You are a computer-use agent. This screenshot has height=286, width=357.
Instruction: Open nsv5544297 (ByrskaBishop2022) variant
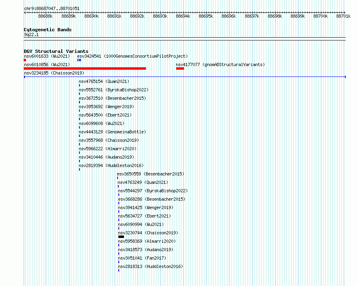coord(153,191)
